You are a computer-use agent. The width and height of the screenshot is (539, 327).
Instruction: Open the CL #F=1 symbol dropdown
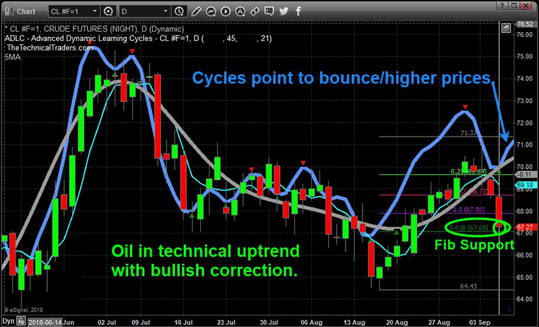[x=73, y=11]
